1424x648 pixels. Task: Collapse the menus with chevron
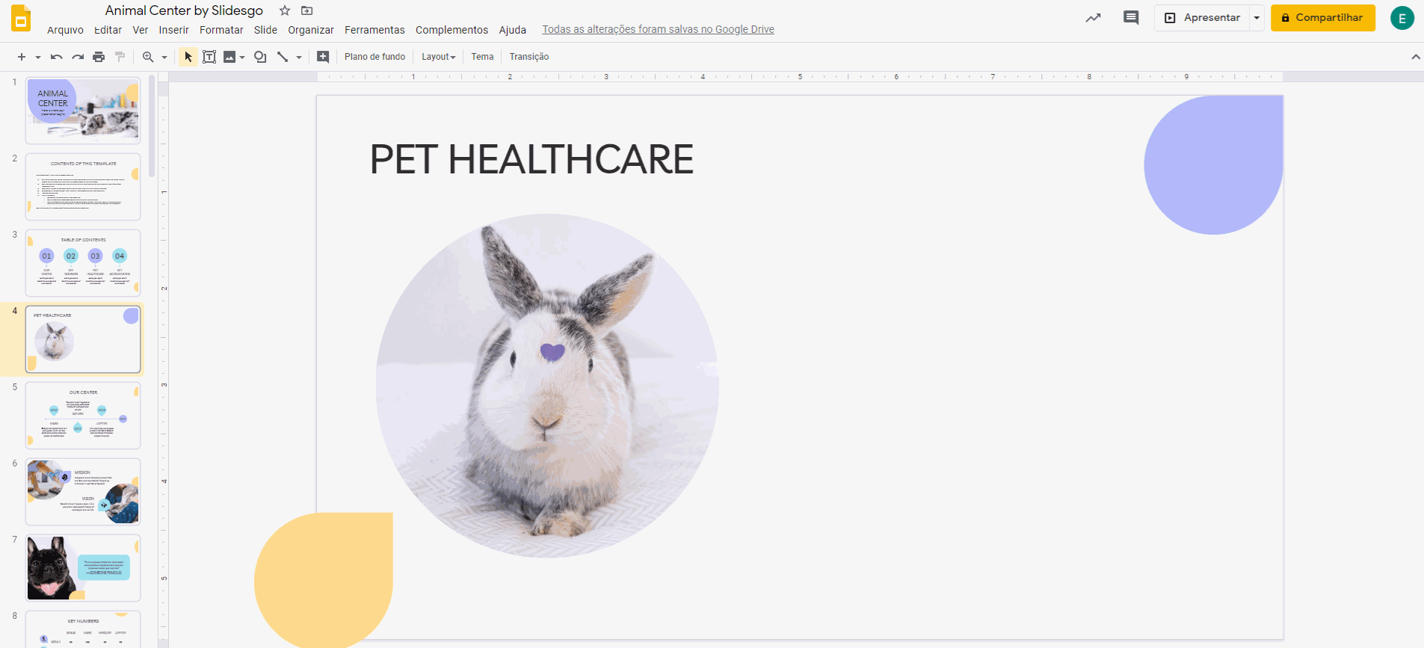point(1415,57)
